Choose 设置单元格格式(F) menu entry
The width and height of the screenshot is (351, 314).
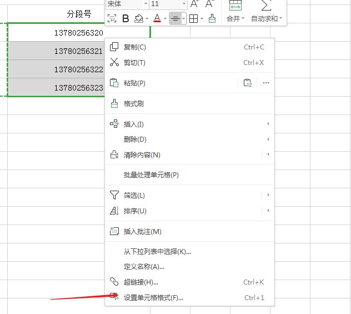(153, 298)
